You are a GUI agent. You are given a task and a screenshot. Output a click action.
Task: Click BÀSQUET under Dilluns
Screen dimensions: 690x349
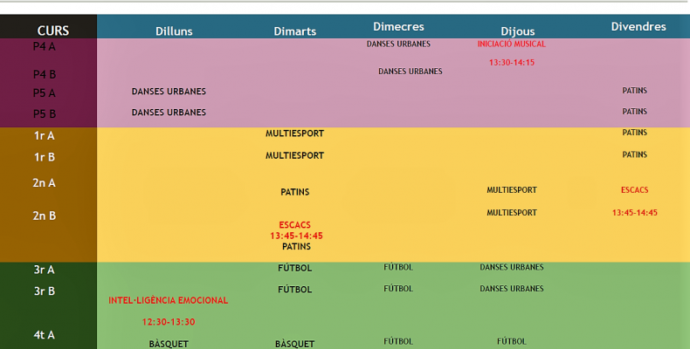(x=169, y=344)
